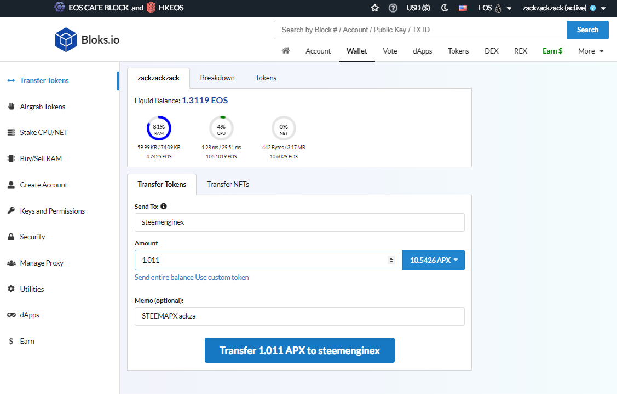
Task: Select the zackzackzack tab
Action: coord(159,78)
